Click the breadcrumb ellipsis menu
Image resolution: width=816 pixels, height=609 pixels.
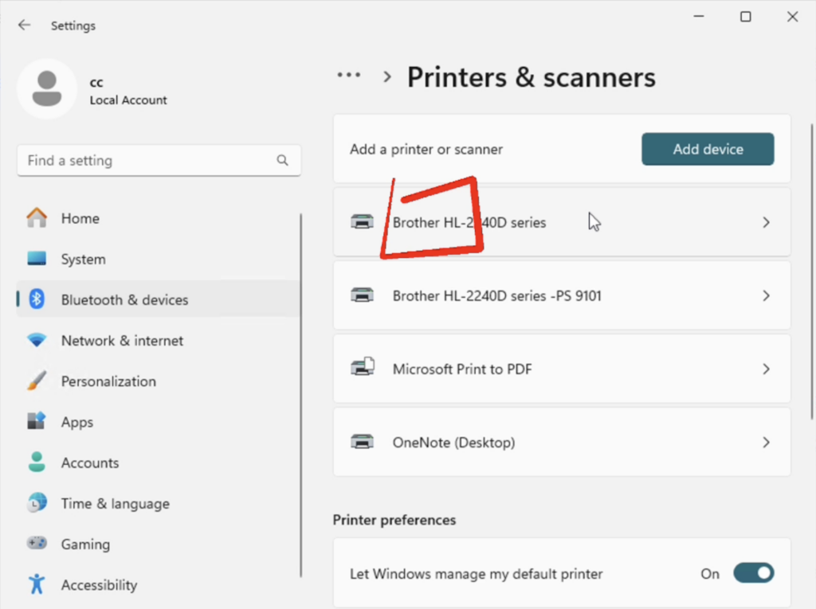point(348,76)
